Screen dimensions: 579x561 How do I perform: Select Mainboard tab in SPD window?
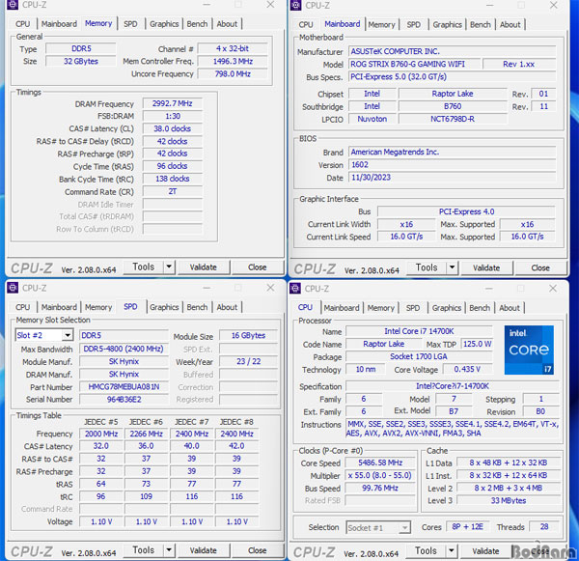pyautogui.click(x=59, y=307)
